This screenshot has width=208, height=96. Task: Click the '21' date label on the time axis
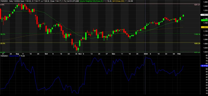coord(3,54)
